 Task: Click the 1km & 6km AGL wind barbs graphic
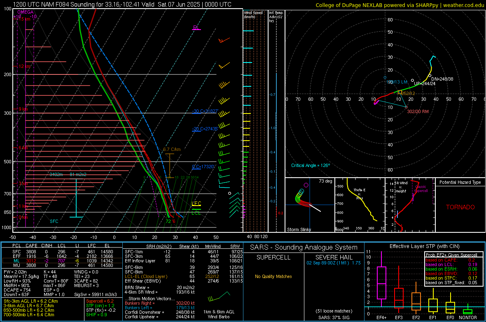point(219,297)
